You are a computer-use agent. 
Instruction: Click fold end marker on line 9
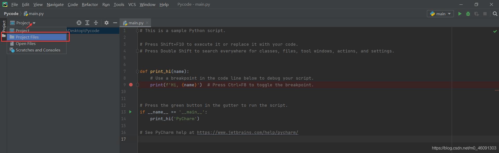[137, 85]
